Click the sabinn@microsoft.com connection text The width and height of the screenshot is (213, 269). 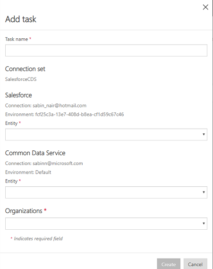coord(58,163)
